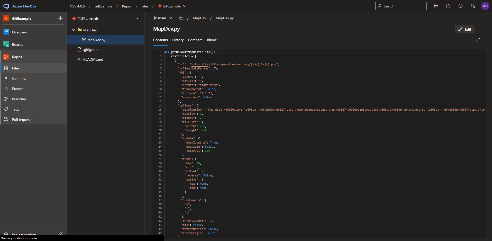This screenshot has width=492, height=241.
Task: Switch to the History tab
Action: (x=178, y=40)
